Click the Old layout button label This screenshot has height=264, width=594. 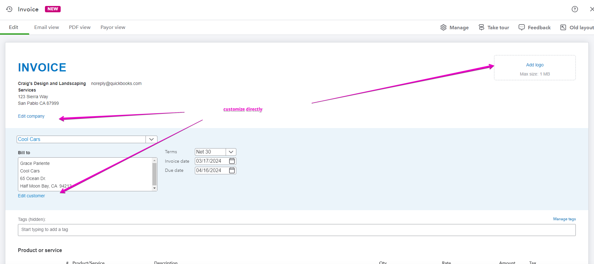pyautogui.click(x=582, y=28)
